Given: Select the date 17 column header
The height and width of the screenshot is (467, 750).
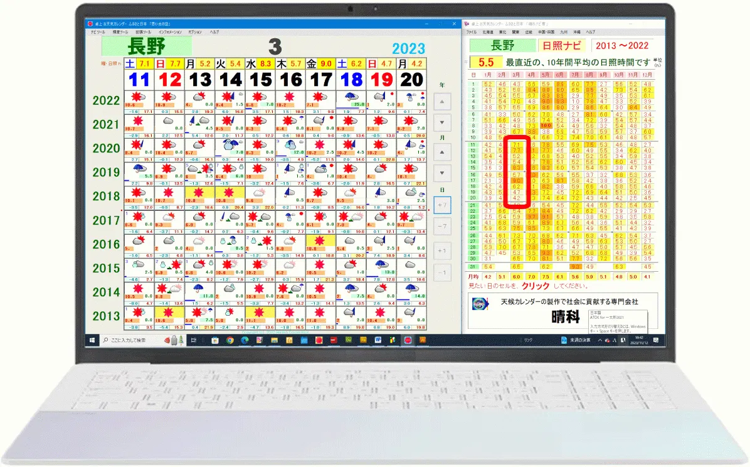Looking at the screenshot, I should pyautogui.click(x=321, y=80).
